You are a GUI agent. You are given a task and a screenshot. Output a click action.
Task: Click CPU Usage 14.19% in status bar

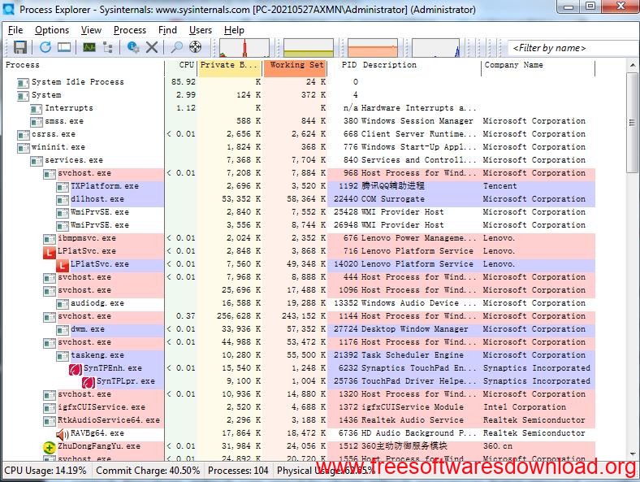(45, 471)
